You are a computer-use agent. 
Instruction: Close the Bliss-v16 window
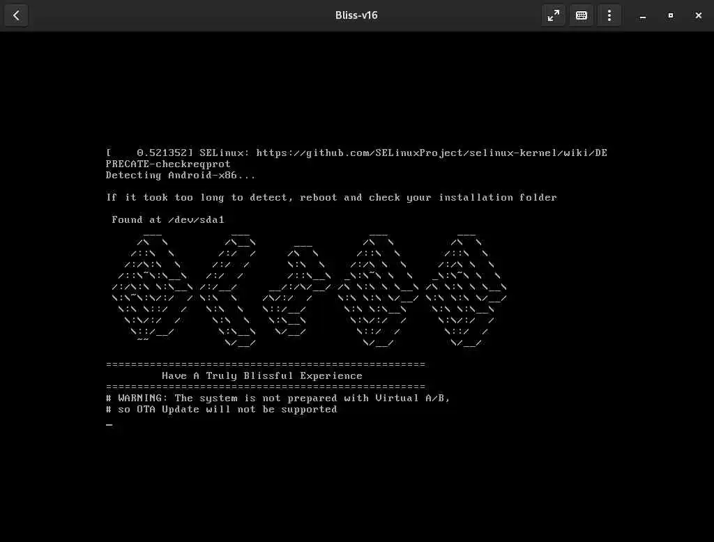point(698,15)
